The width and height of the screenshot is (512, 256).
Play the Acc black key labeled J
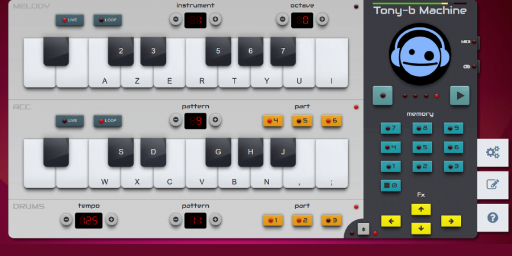(283, 152)
